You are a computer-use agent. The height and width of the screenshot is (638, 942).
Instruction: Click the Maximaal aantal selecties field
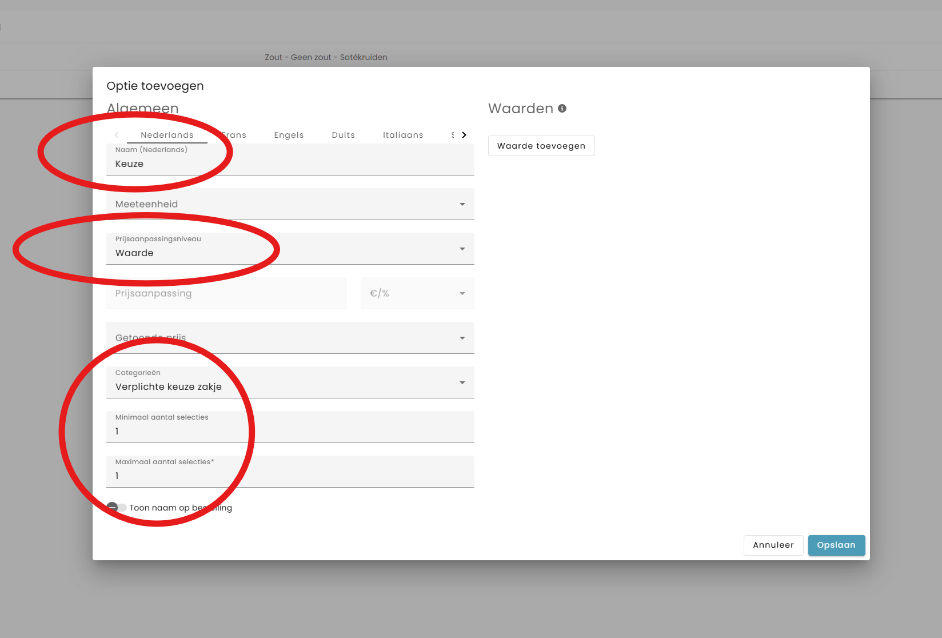click(x=290, y=476)
